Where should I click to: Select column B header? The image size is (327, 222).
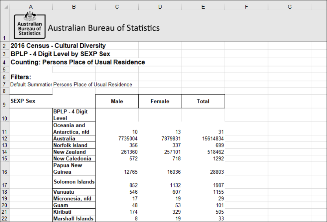[74, 7]
